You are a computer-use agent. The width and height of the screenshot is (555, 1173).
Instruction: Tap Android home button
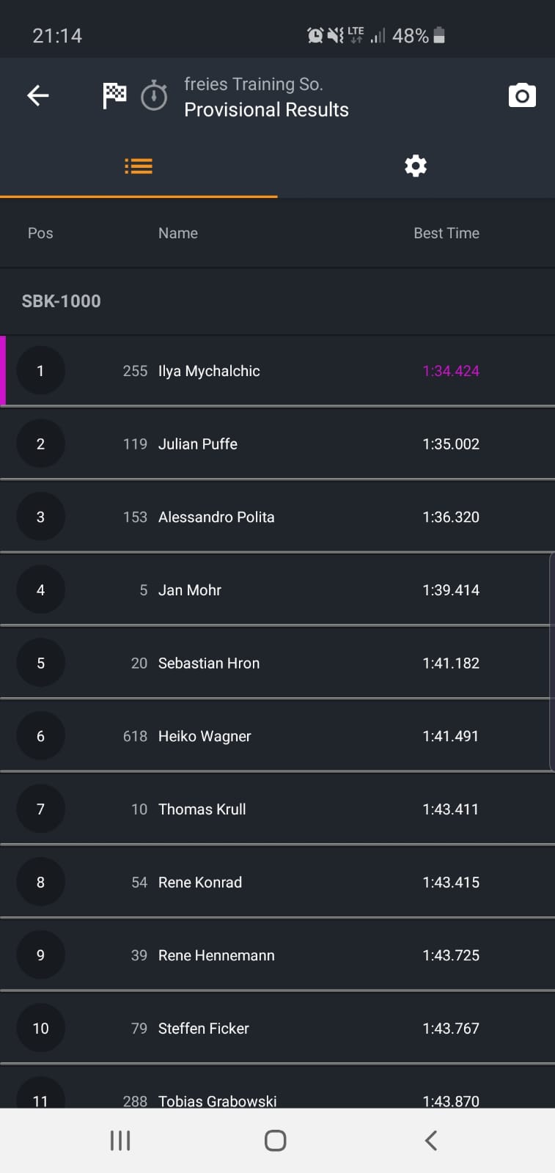[276, 1140]
